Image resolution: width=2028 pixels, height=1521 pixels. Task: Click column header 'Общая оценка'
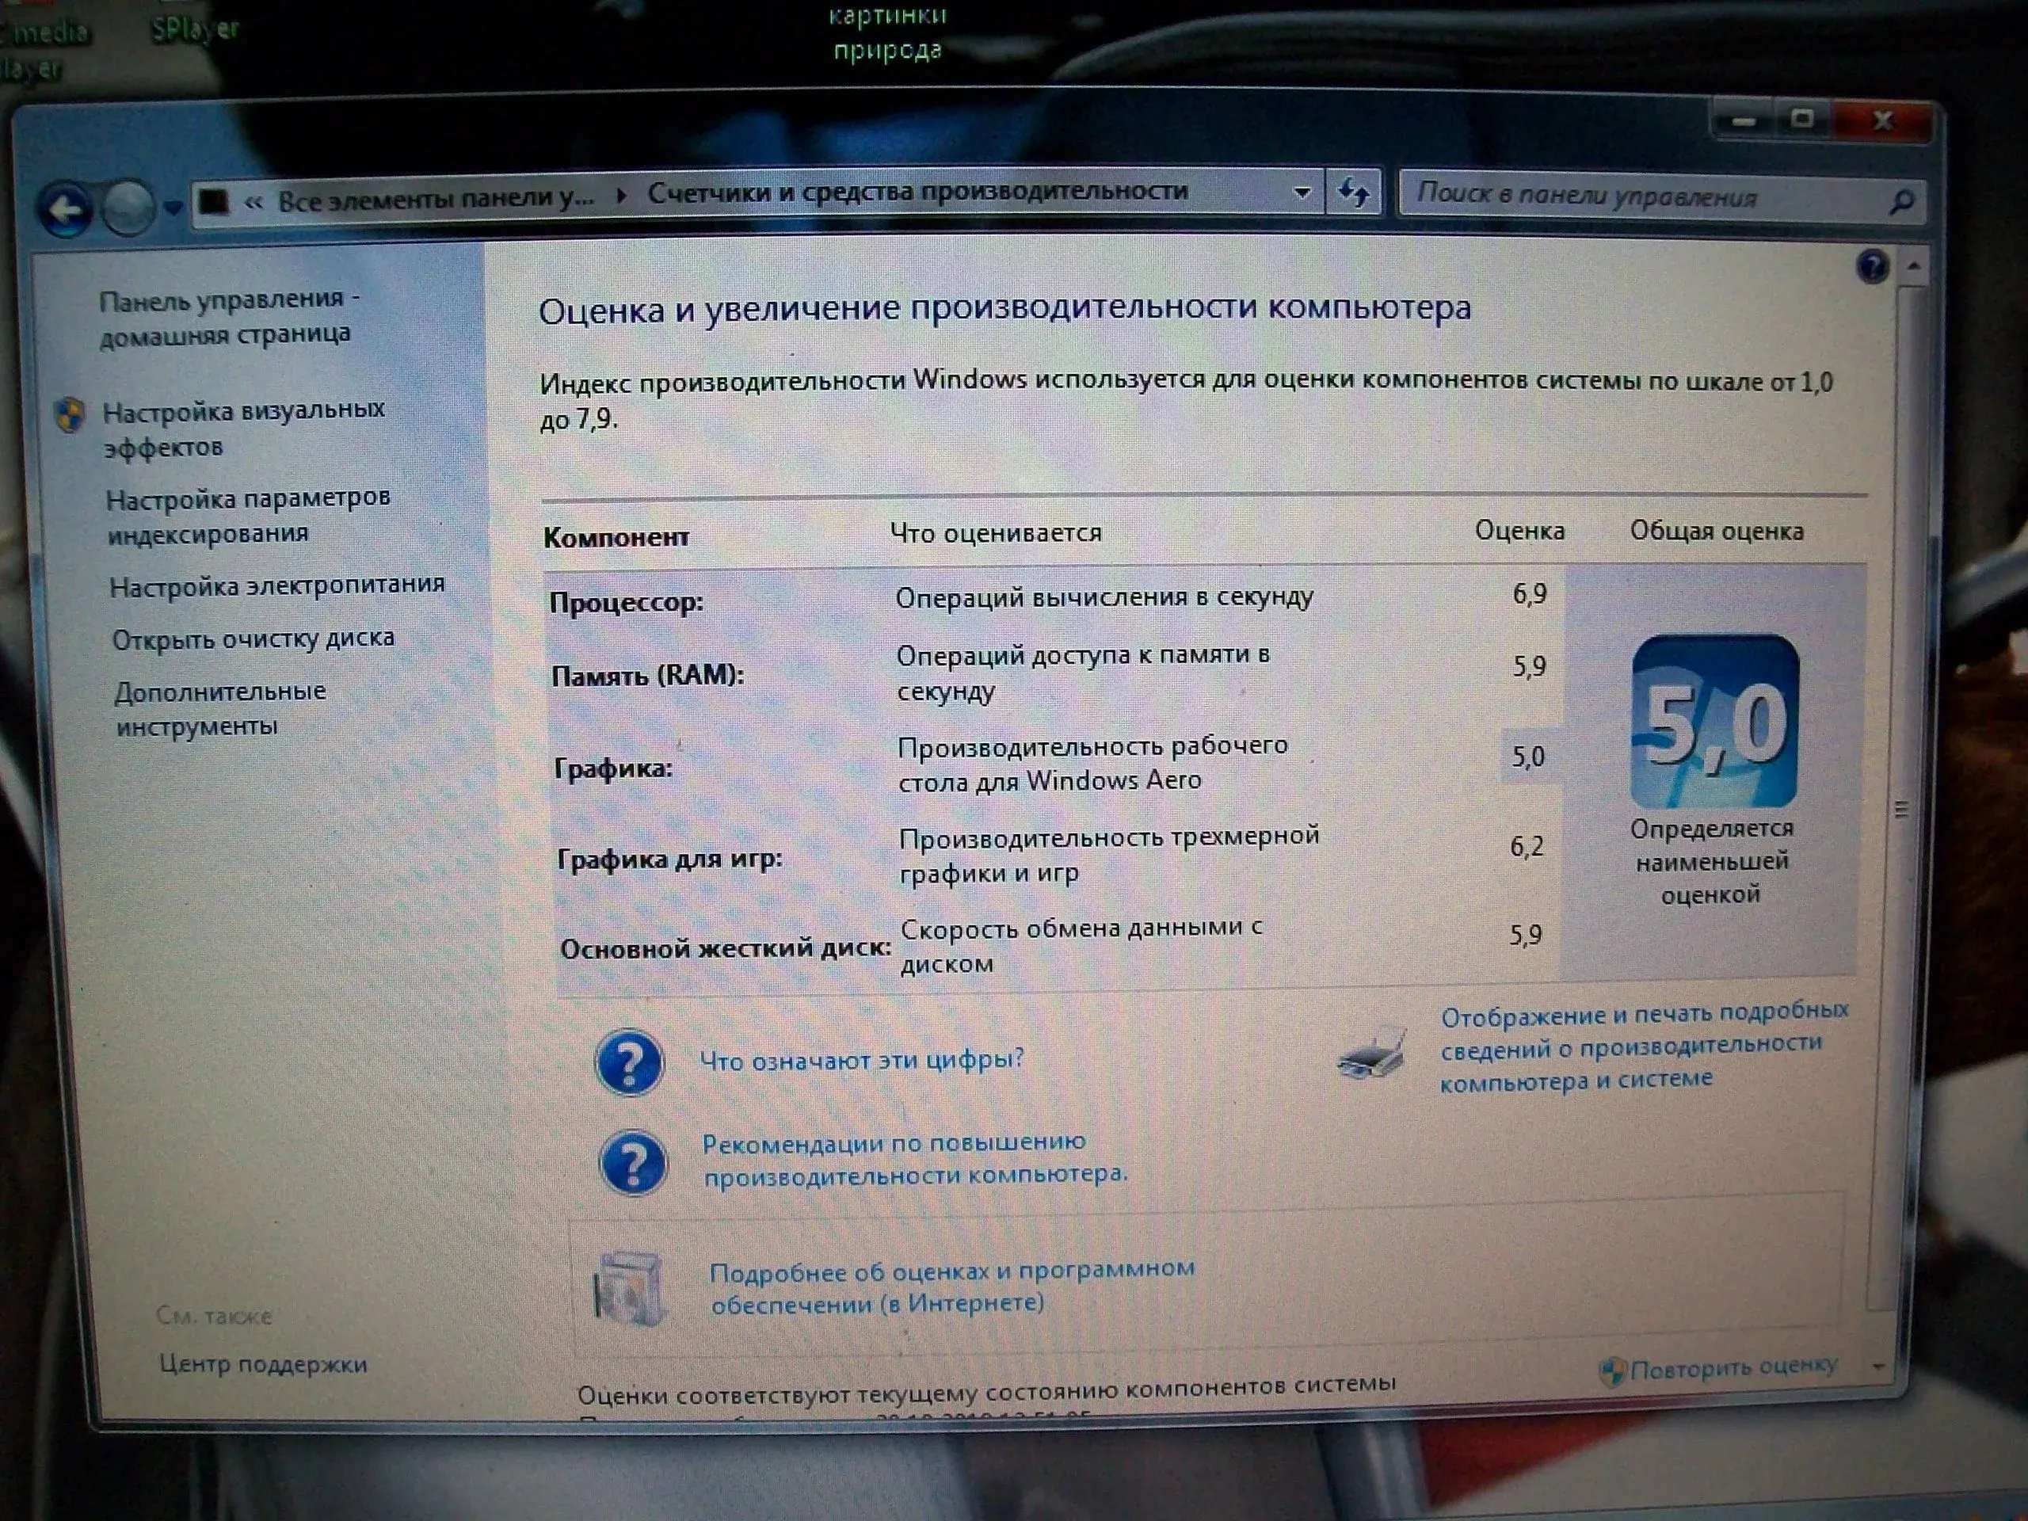(x=1717, y=531)
